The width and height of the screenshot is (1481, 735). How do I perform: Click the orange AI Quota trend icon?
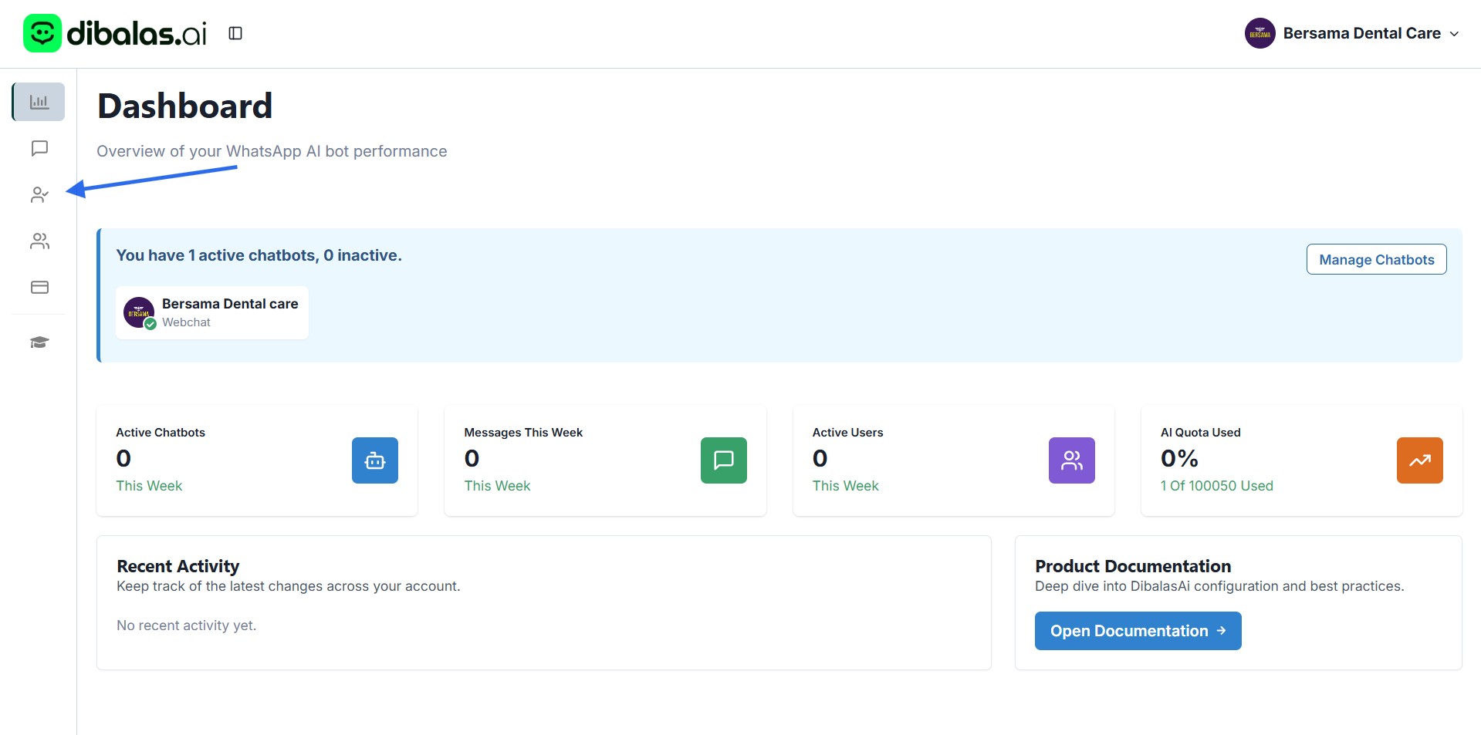click(x=1419, y=460)
